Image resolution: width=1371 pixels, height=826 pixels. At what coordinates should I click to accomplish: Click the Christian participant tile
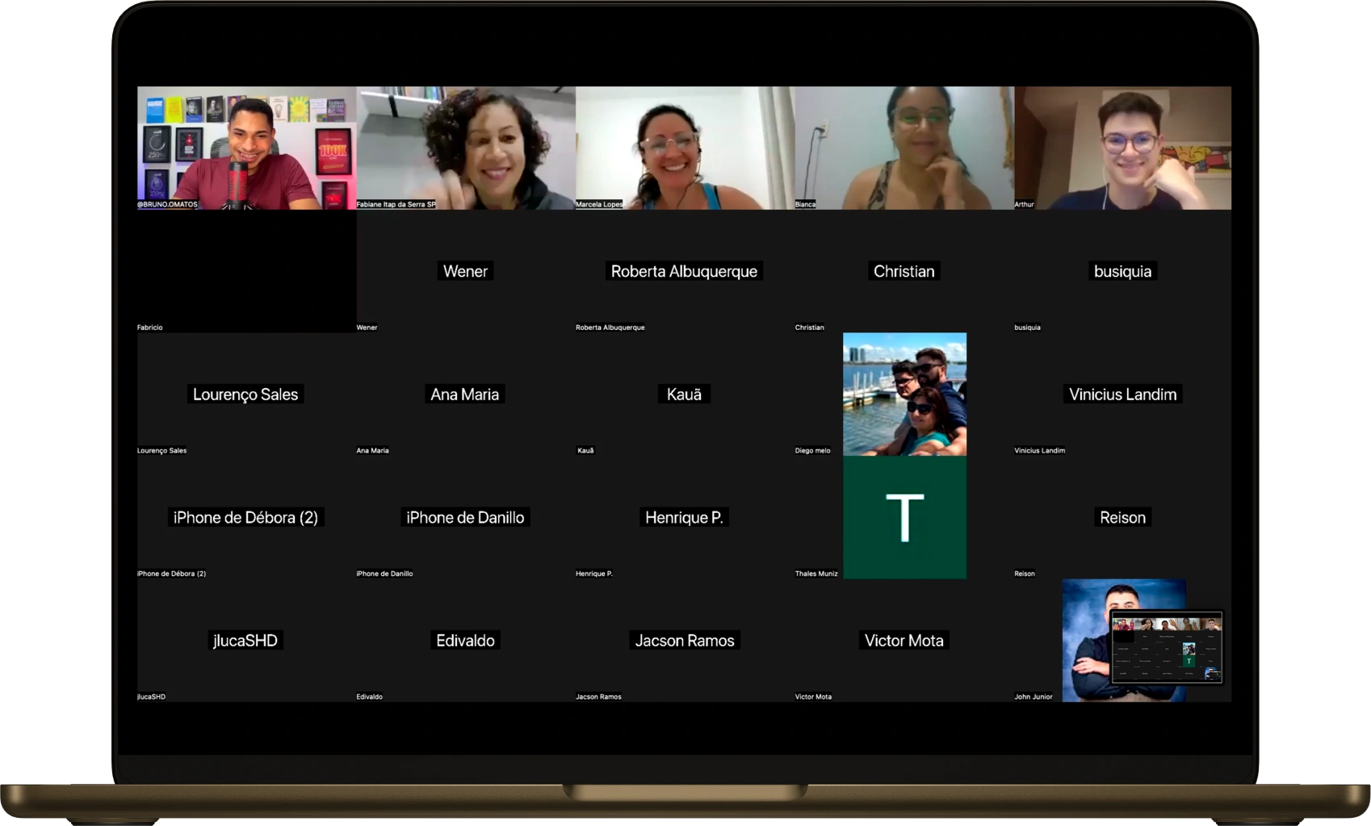click(x=904, y=271)
